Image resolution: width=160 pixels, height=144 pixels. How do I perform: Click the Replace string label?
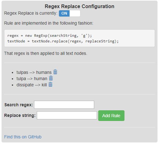[x=20, y=115]
